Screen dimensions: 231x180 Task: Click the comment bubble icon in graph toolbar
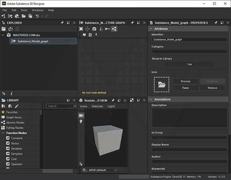[x=84, y=35]
